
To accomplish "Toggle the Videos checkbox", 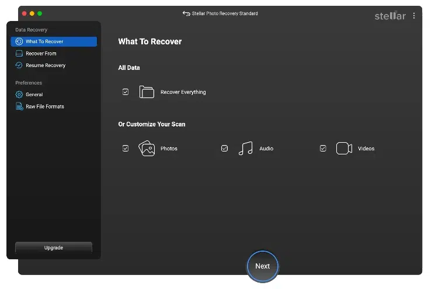I will [323, 149].
